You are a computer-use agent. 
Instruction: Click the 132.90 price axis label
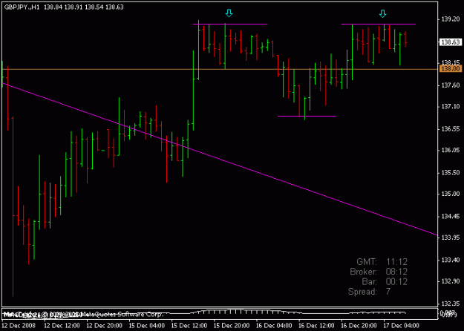(451, 281)
